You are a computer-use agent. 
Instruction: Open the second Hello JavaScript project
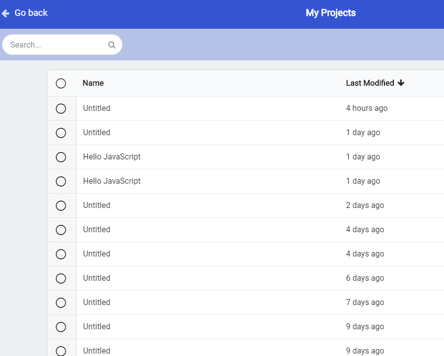tap(112, 181)
